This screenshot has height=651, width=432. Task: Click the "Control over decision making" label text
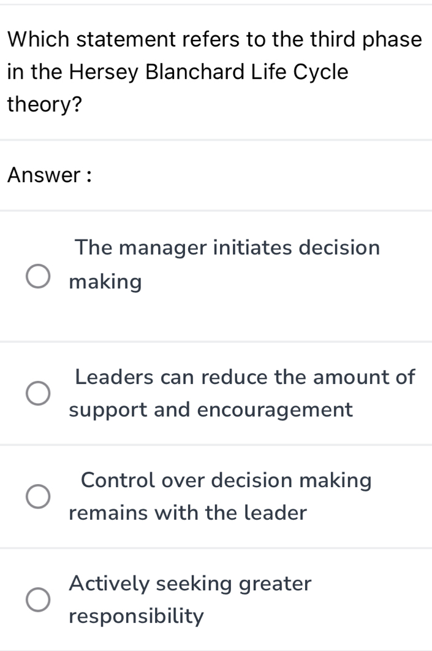click(x=226, y=480)
